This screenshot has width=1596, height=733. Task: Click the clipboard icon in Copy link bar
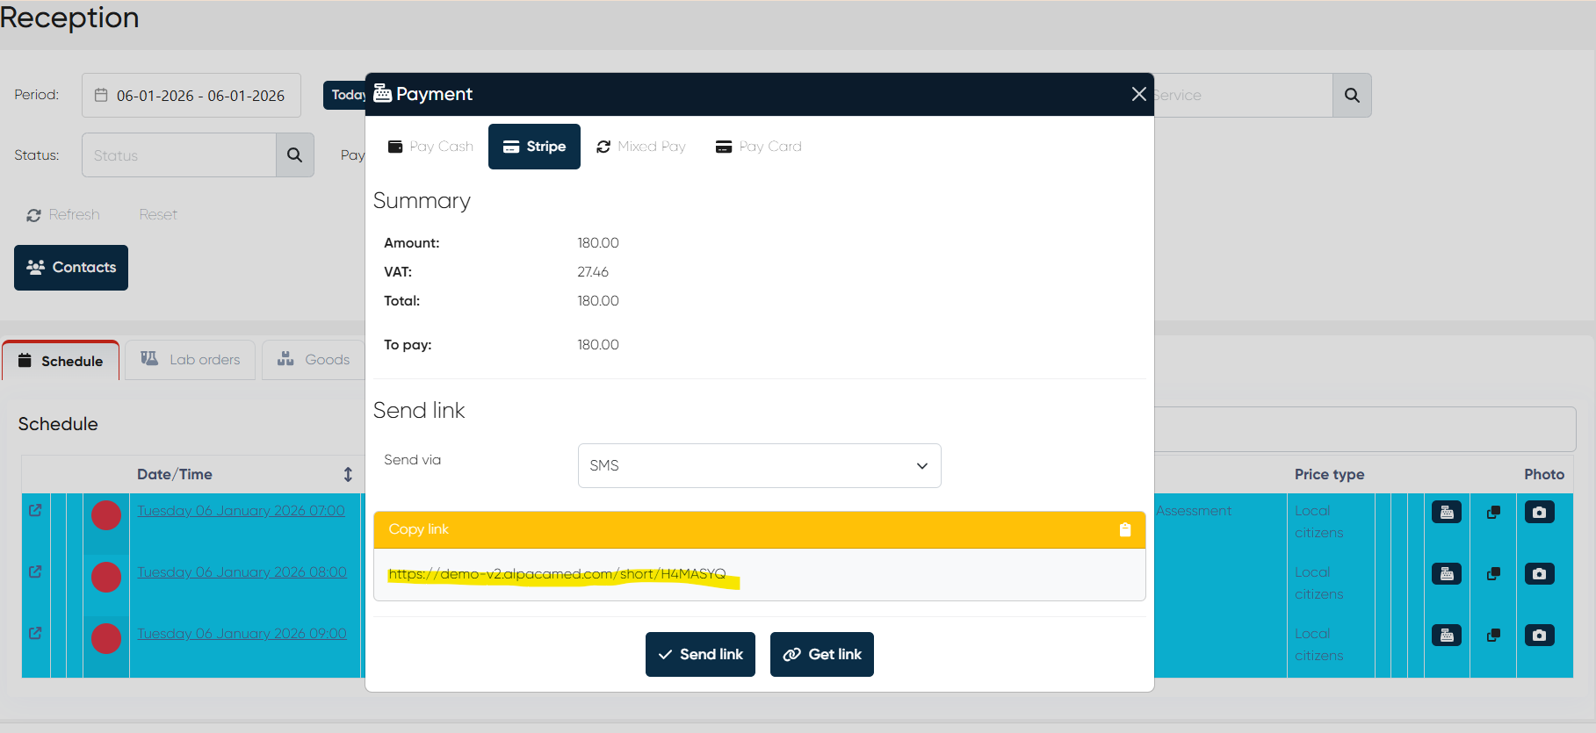(1124, 529)
